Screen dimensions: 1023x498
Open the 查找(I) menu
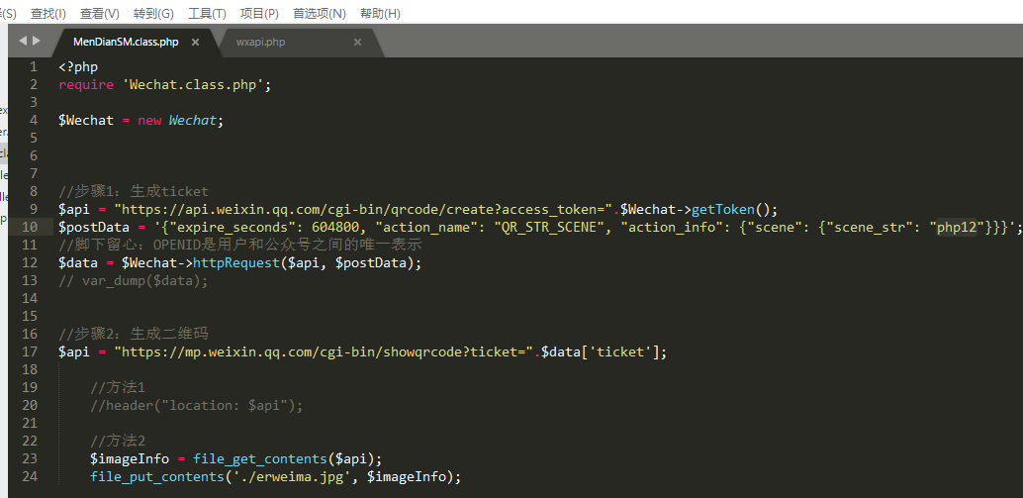(48, 13)
